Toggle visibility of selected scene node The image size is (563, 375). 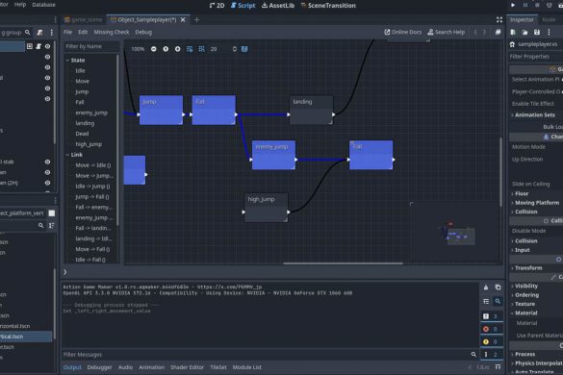(x=47, y=46)
